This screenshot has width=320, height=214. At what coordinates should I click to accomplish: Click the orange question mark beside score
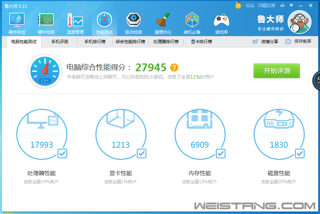coord(174,67)
